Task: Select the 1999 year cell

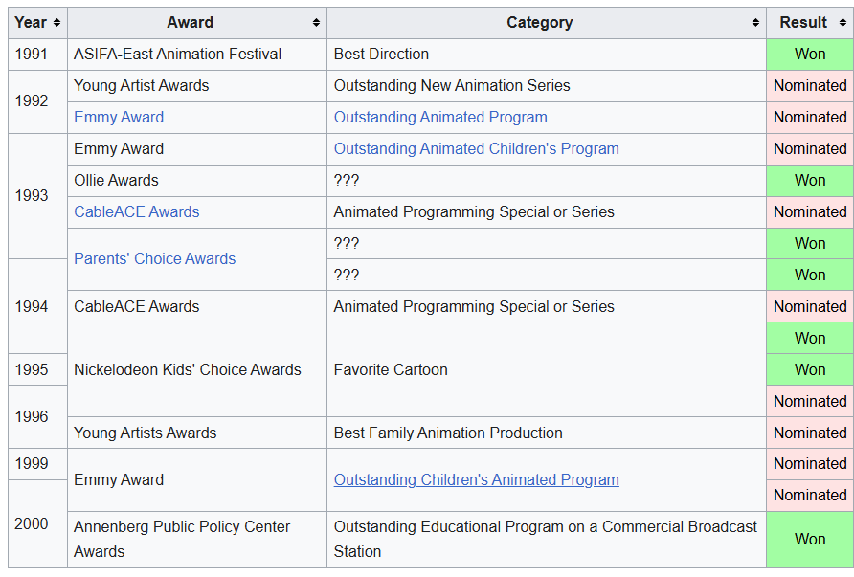Action: click(37, 464)
